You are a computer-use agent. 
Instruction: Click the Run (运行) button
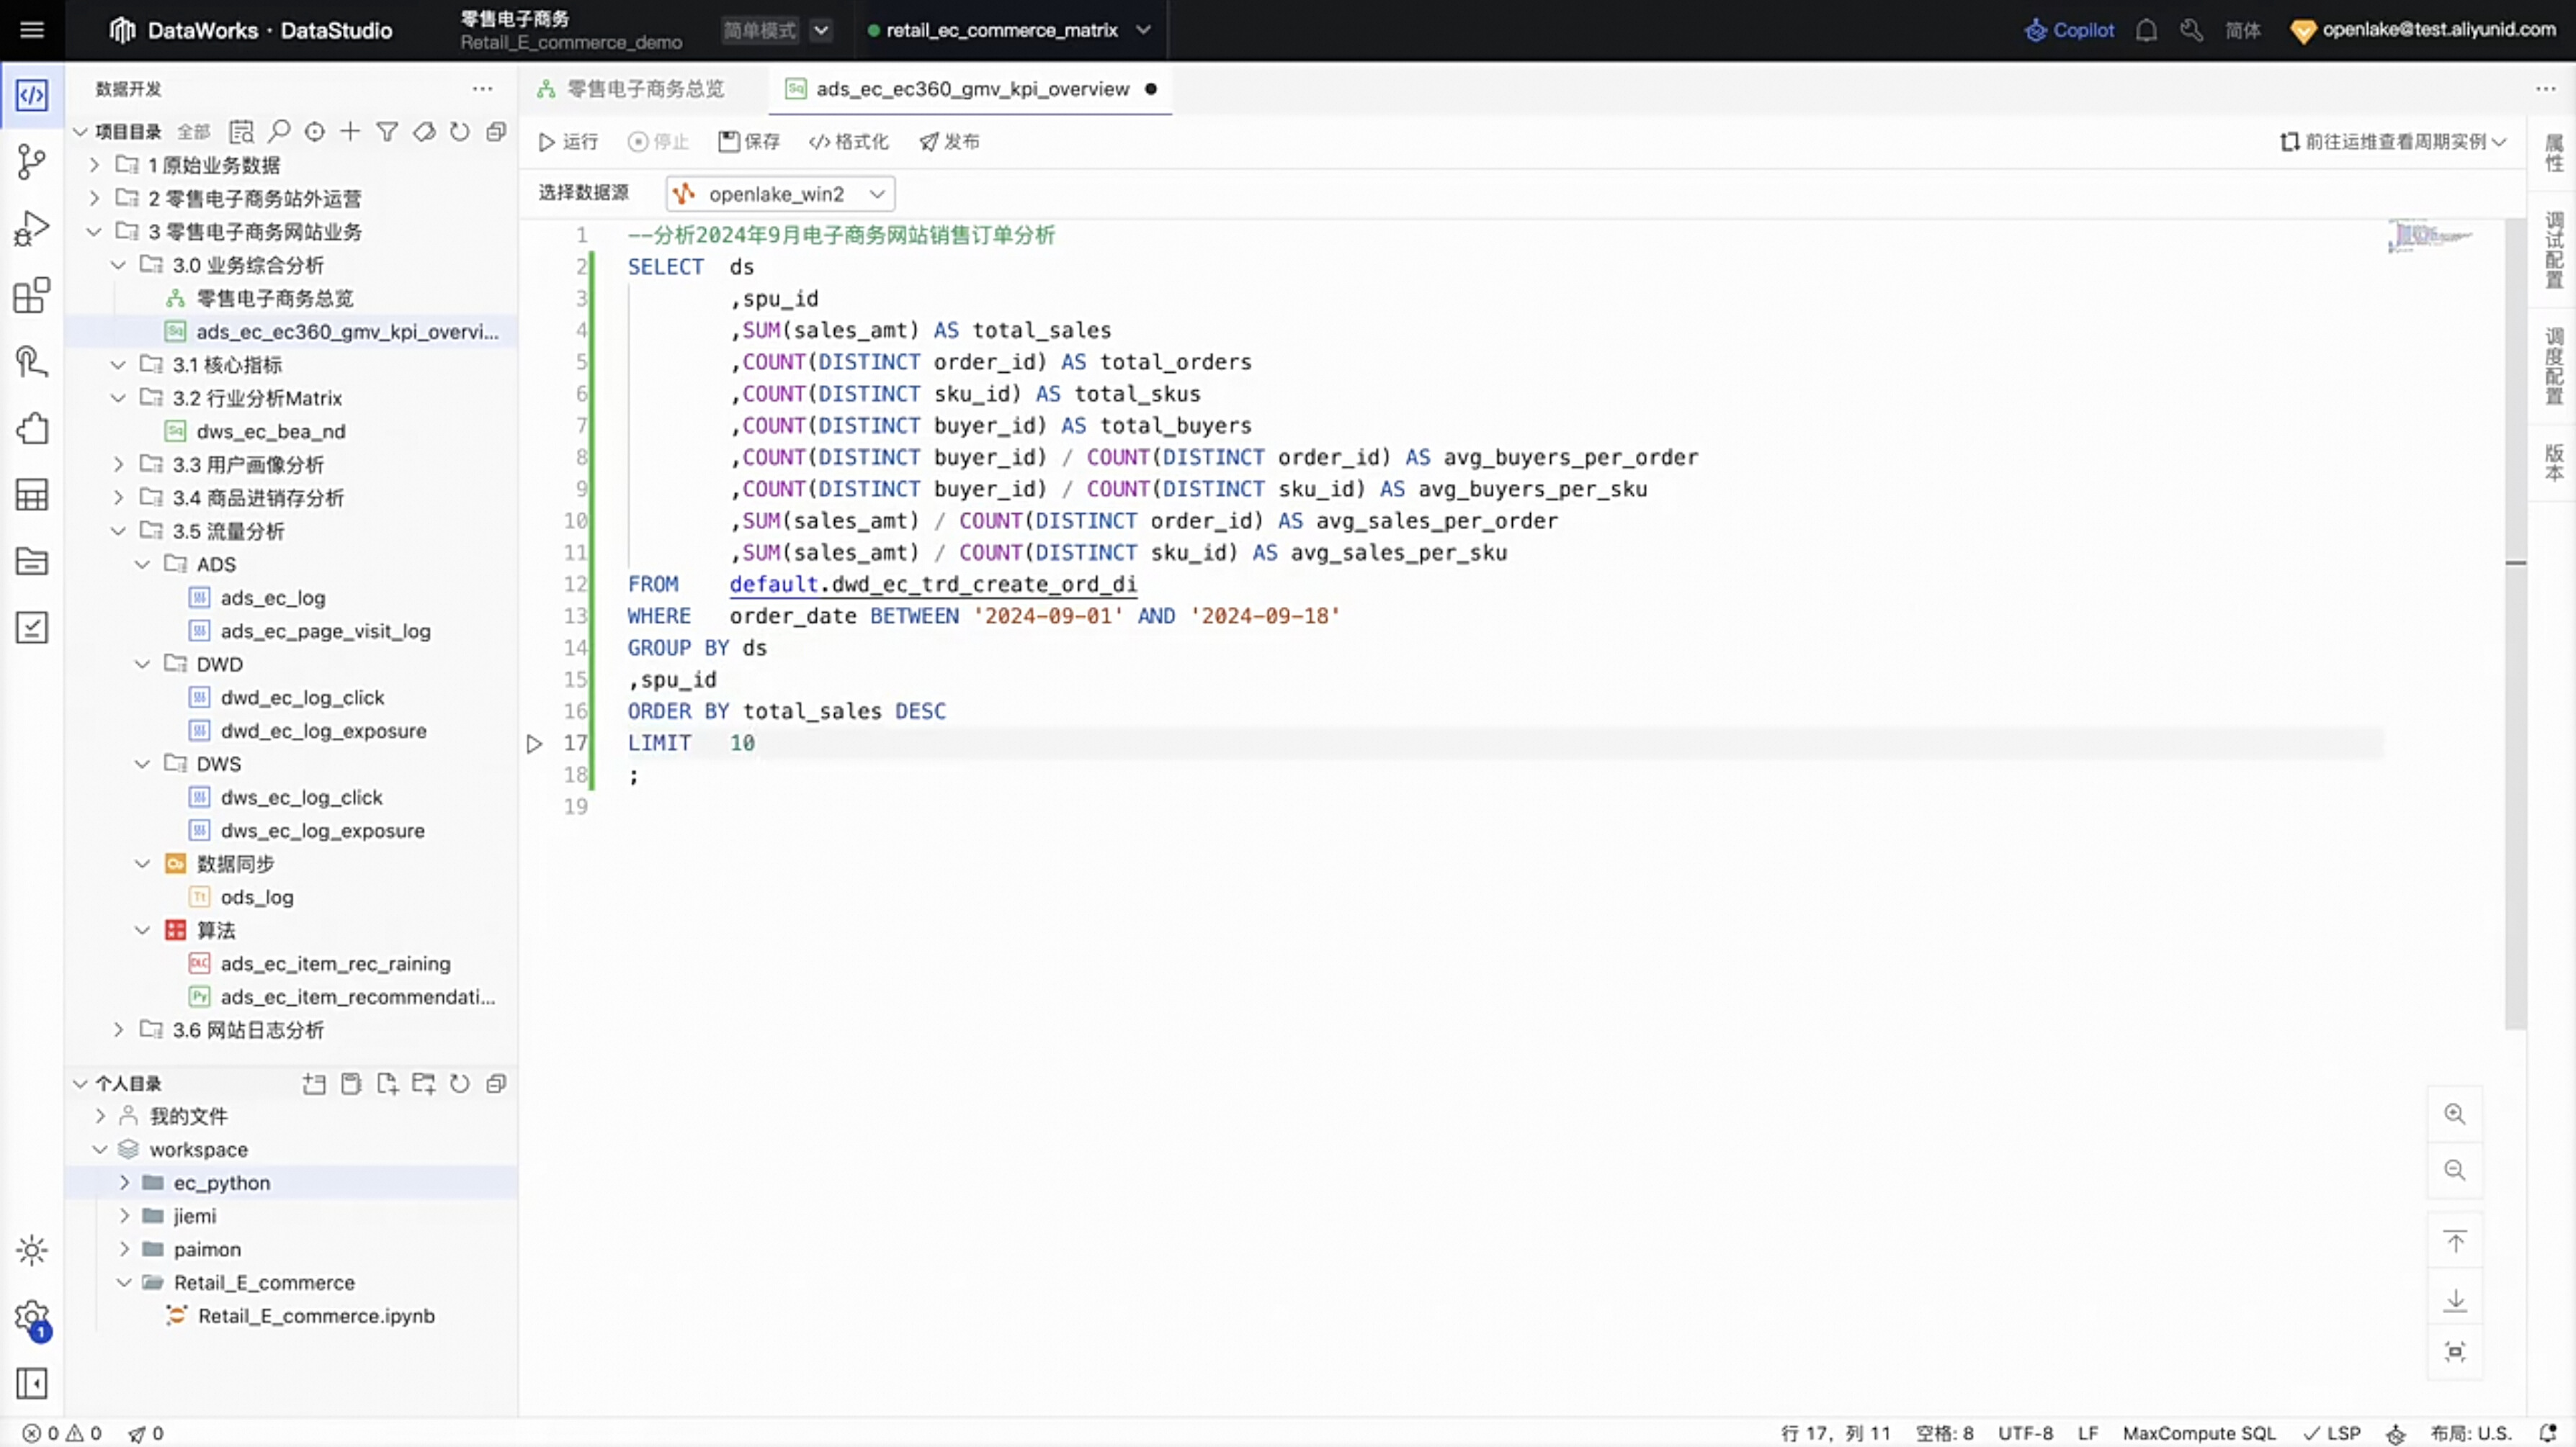pos(568,142)
